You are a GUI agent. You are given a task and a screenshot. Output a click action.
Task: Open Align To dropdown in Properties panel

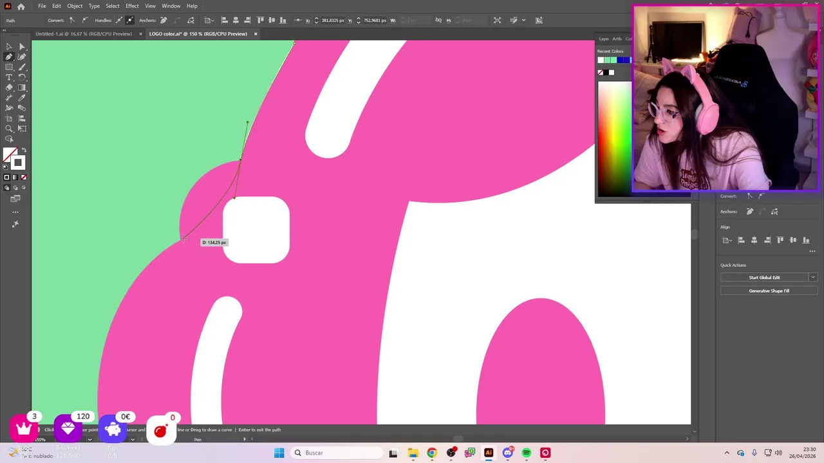[x=727, y=240]
